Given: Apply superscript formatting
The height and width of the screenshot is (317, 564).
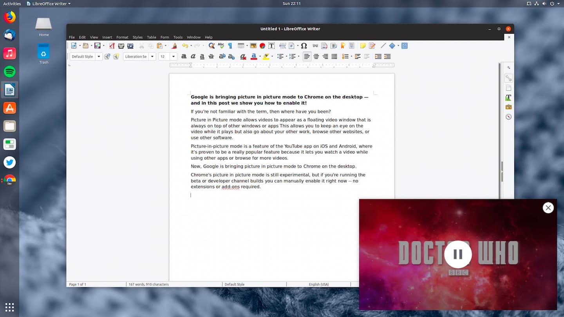Looking at the screenshot, I should (222, 56).
